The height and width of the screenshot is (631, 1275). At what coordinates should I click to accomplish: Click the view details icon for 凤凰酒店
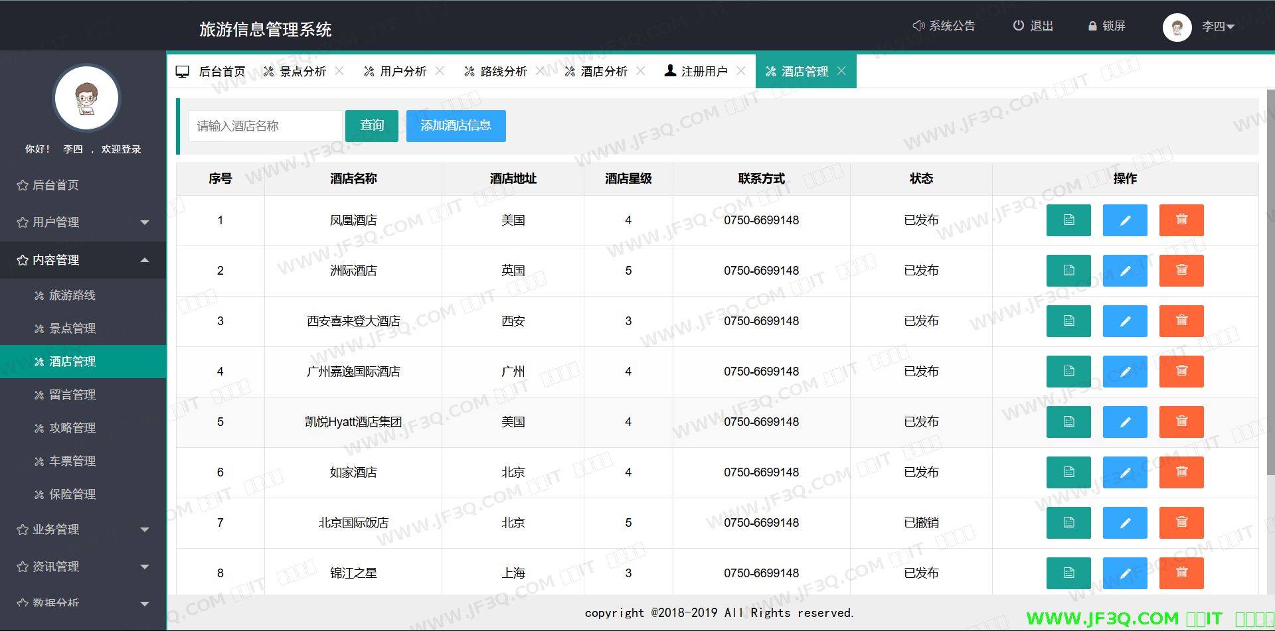1068,220
